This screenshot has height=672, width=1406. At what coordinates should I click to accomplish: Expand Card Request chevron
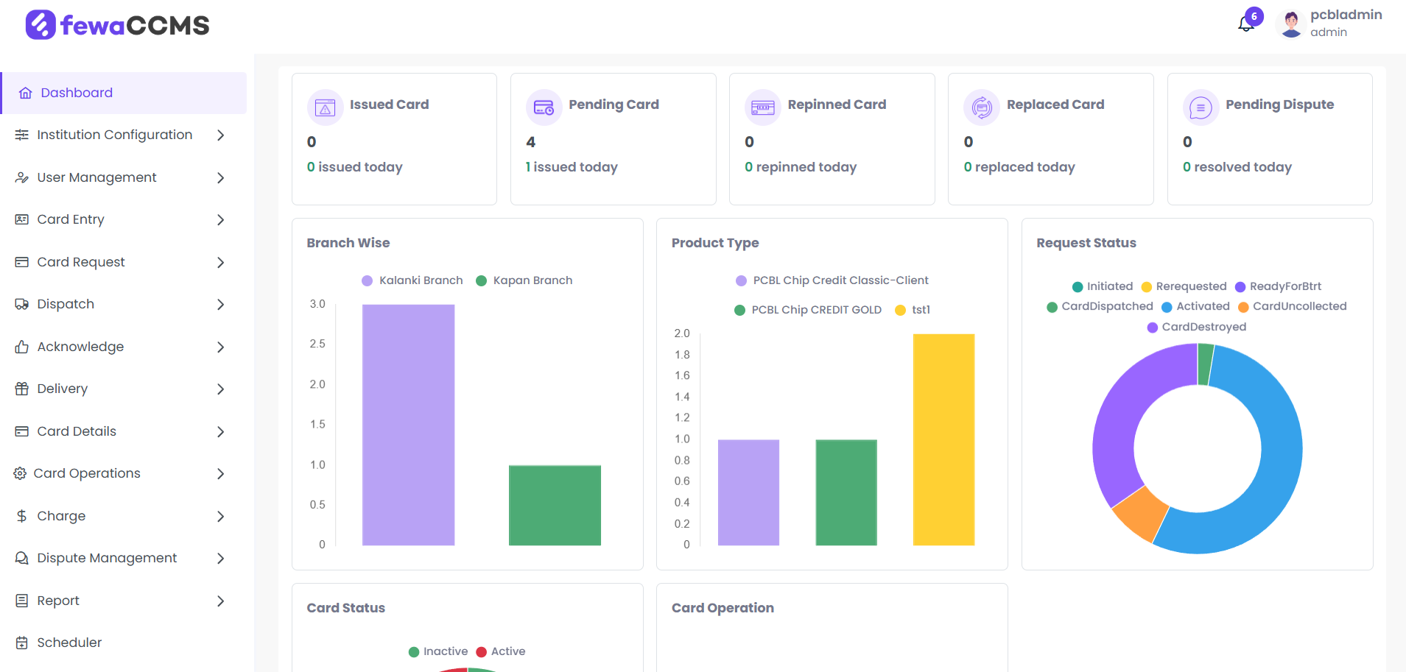click(220, 262)
